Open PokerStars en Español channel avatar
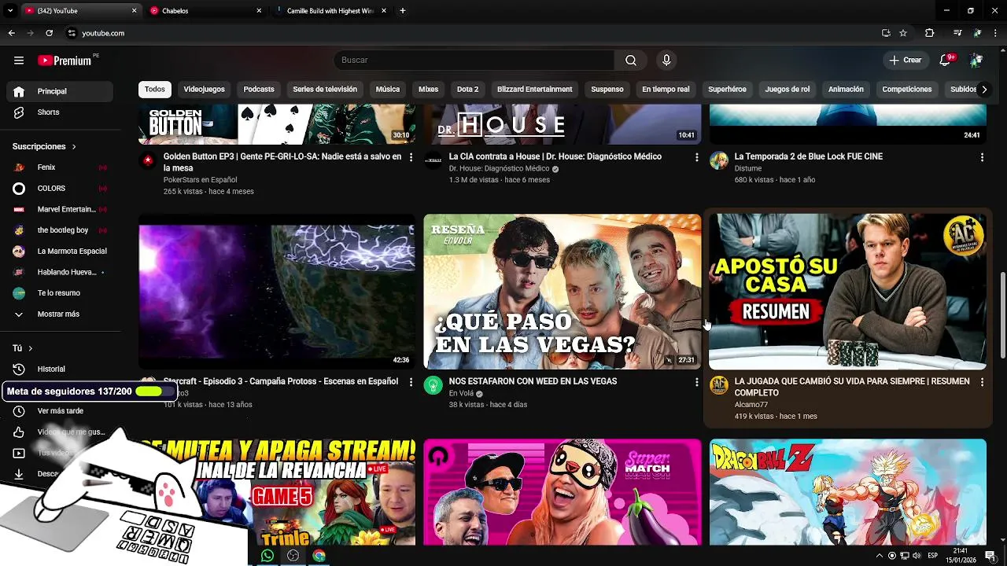 pyautogui.click(x=148, y=160)
